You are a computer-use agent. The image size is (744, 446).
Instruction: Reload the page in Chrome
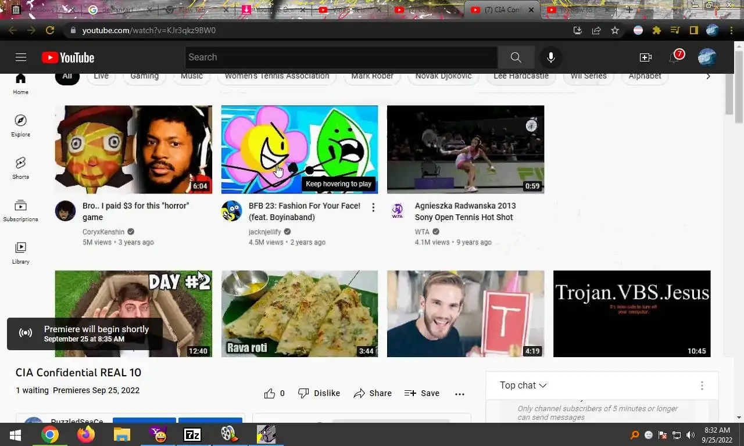50,30
